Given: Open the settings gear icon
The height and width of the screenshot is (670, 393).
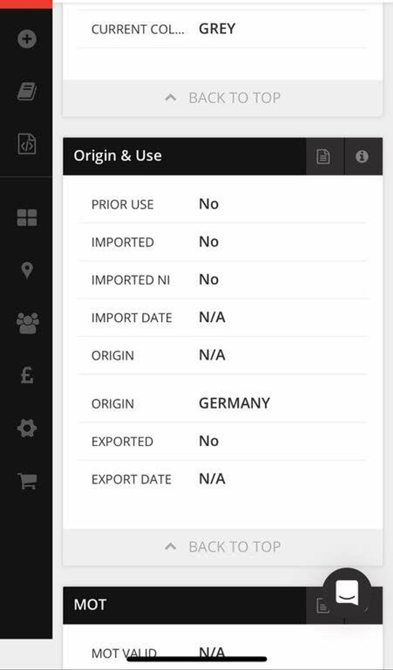Looking at the screenshot, I should coord(27,428).
